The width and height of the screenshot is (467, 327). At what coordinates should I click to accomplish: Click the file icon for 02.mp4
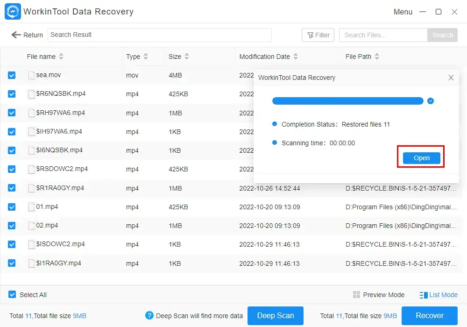click(31, 226)
